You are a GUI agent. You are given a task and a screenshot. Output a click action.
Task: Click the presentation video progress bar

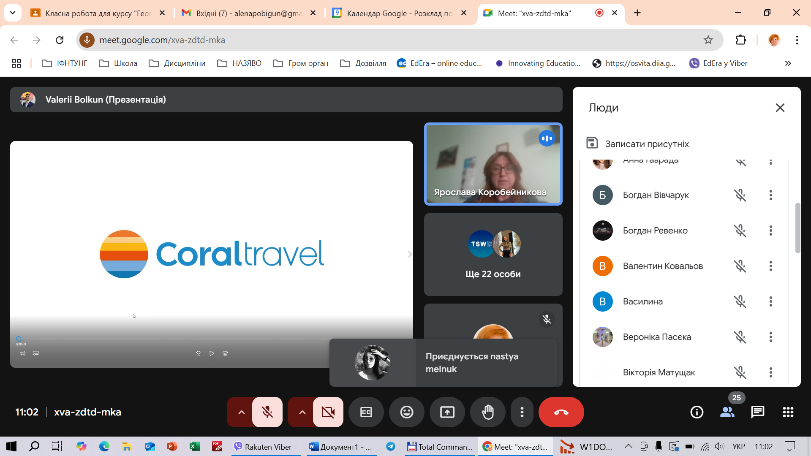pos(169,339)
